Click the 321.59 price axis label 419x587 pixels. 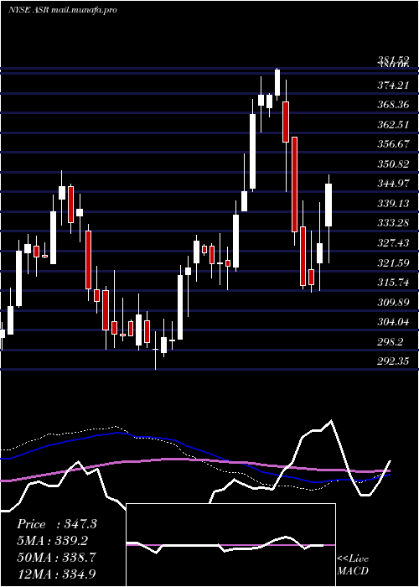[392, 262]
